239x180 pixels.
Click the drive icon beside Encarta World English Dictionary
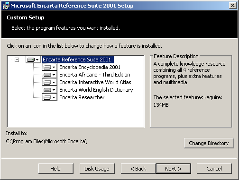click(47, 90)
